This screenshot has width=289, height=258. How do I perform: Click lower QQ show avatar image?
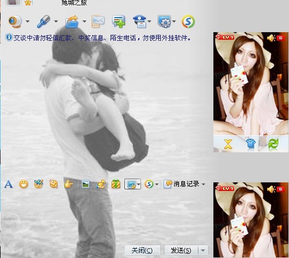click(251, 220)
